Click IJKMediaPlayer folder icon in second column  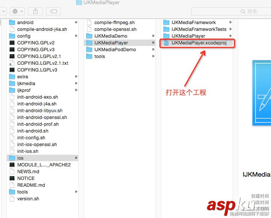click(89, 43)
